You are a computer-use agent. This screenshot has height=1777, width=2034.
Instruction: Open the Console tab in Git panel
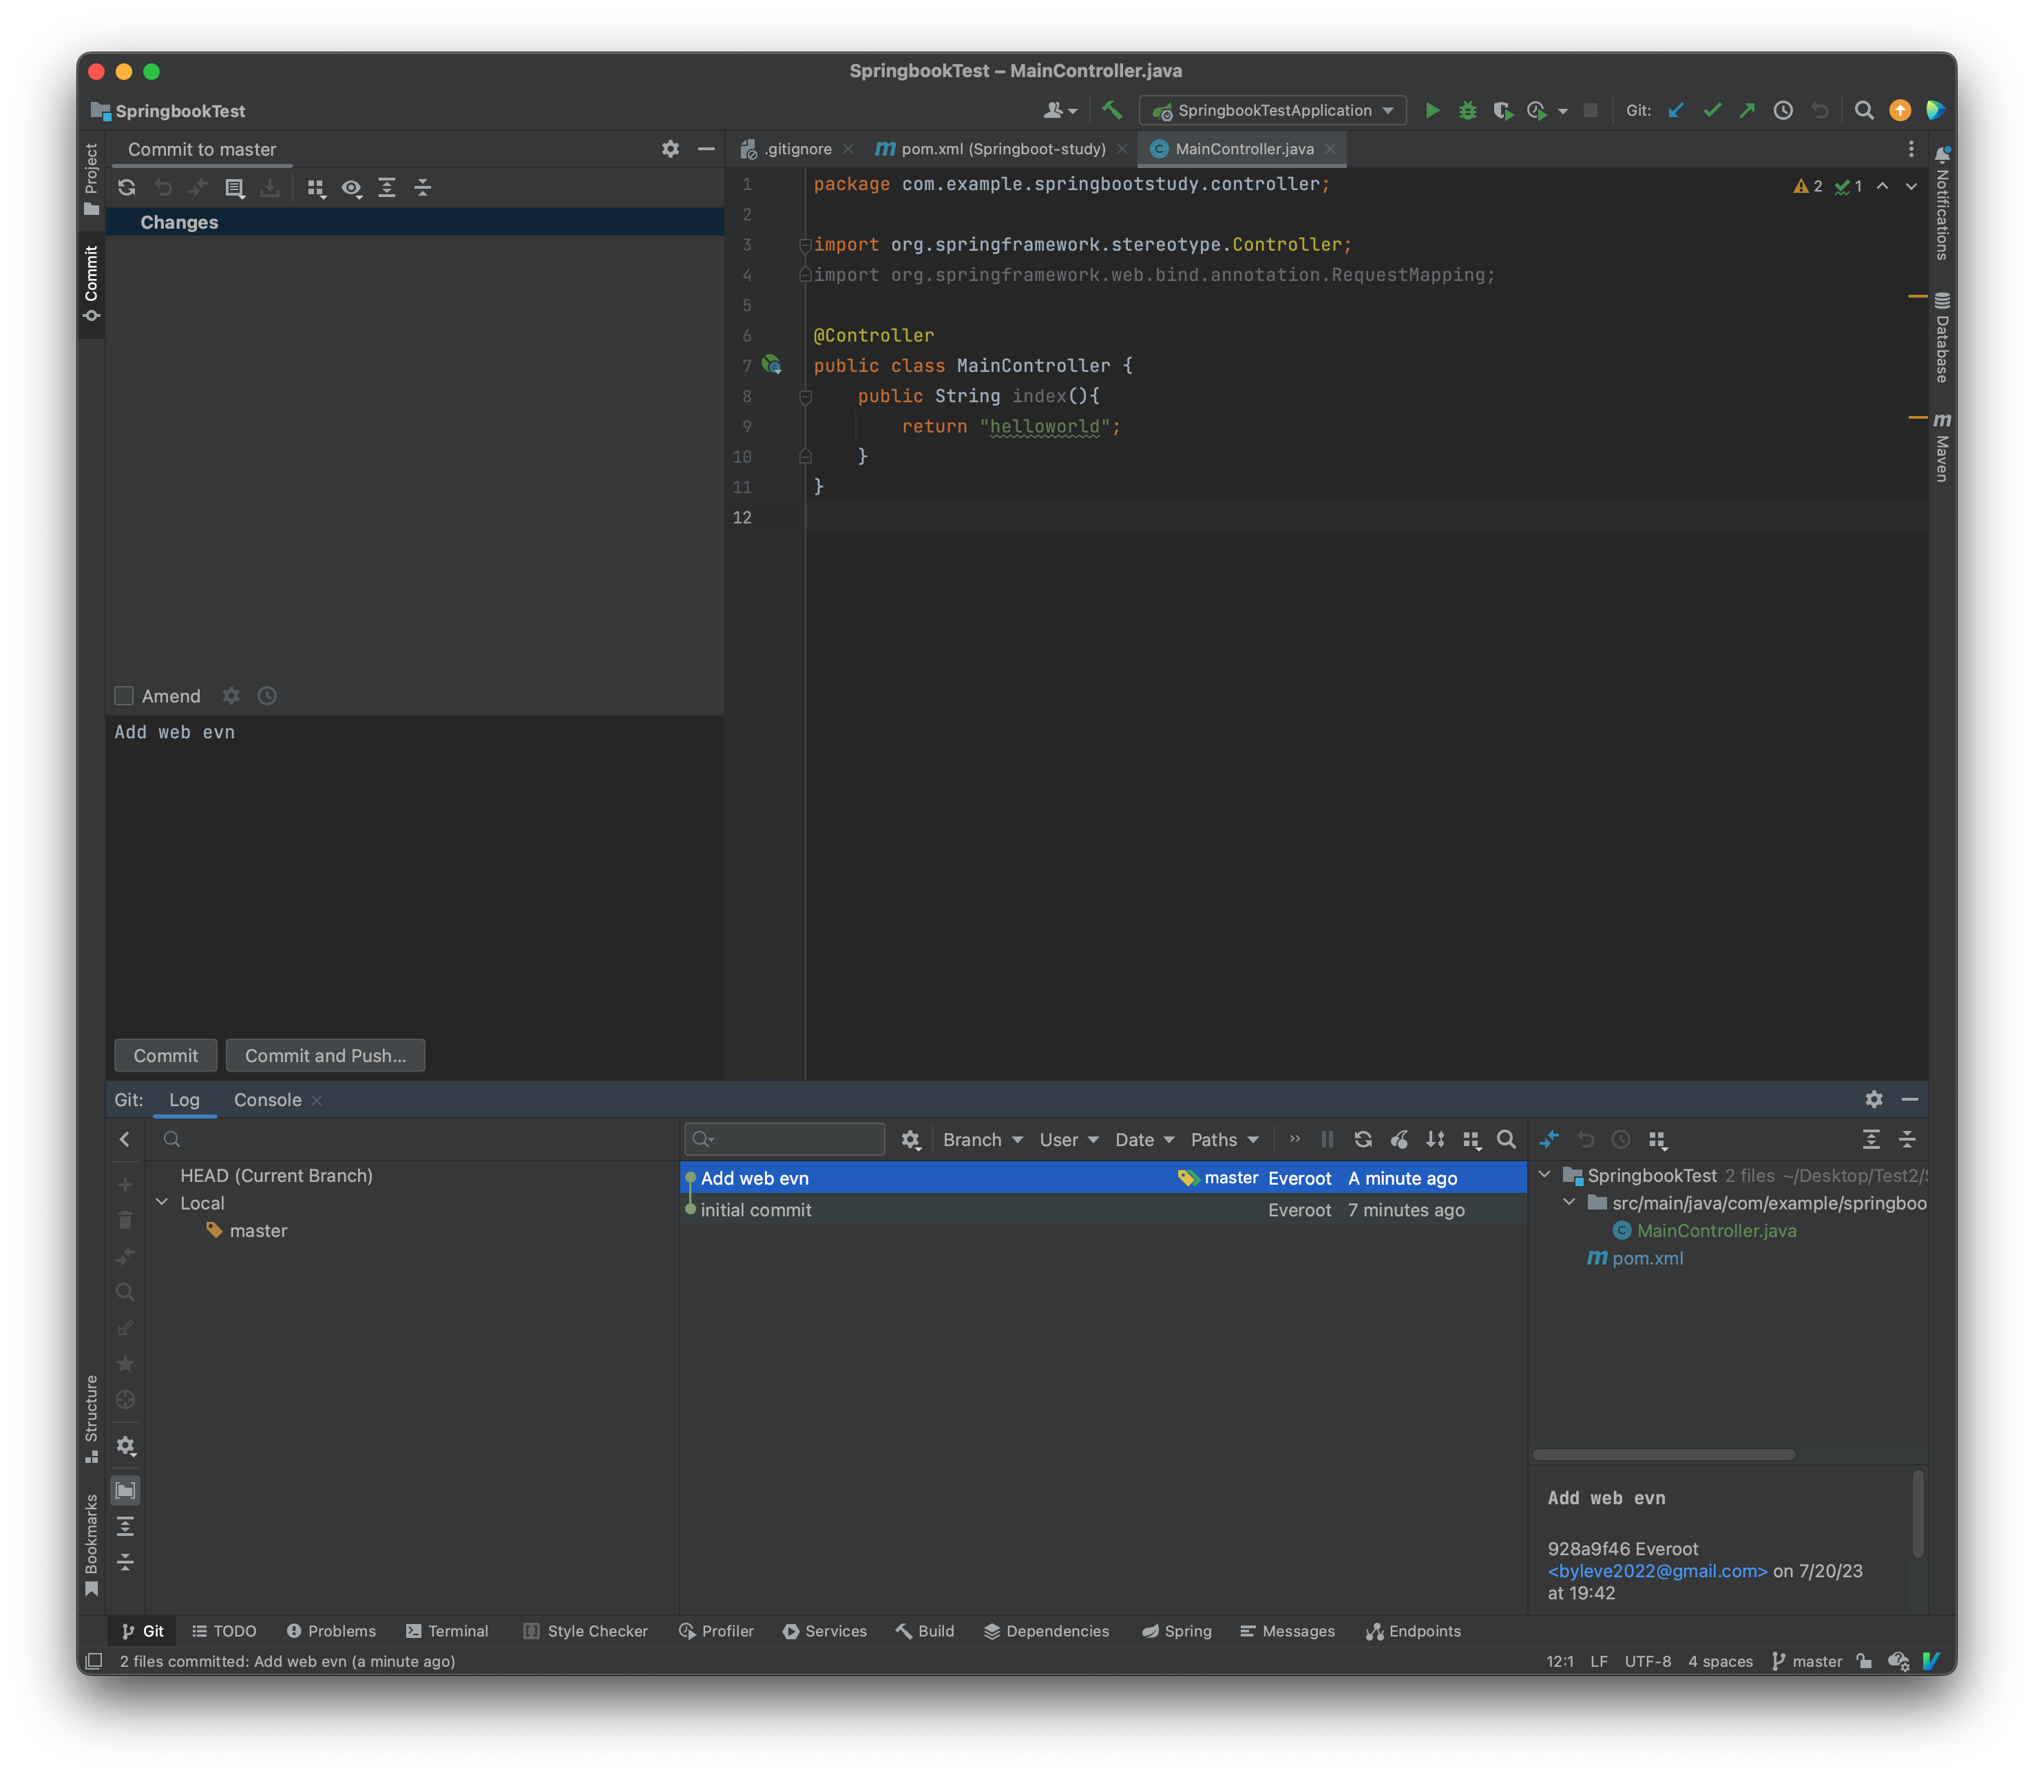[268, 1100]
